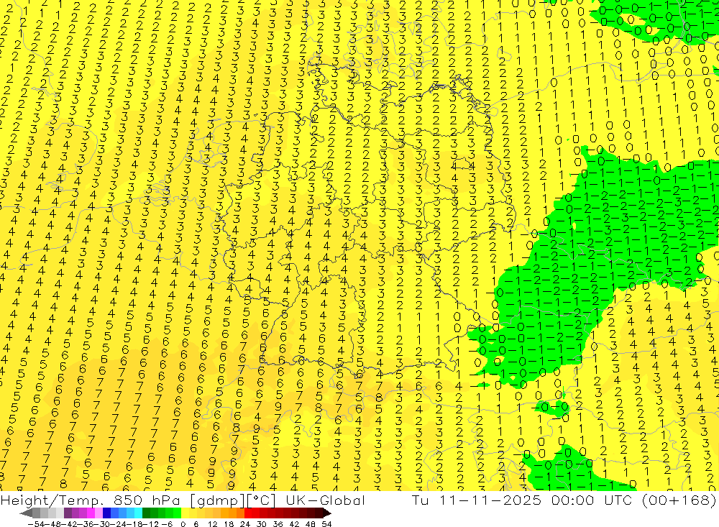Select the dark purple legend swatch
The image size is (719, 527).
coord(68,513)
